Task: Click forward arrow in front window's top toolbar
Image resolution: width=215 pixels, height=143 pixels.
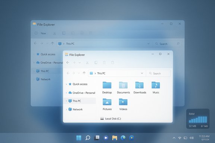Action: pyautogui.click(x=74, y=63)
